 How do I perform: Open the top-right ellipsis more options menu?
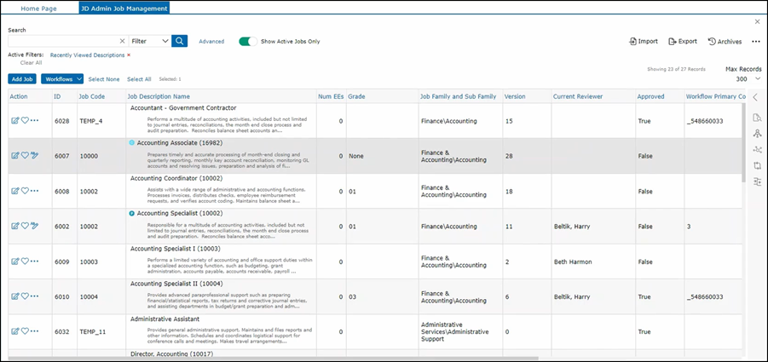pos(756,41)
